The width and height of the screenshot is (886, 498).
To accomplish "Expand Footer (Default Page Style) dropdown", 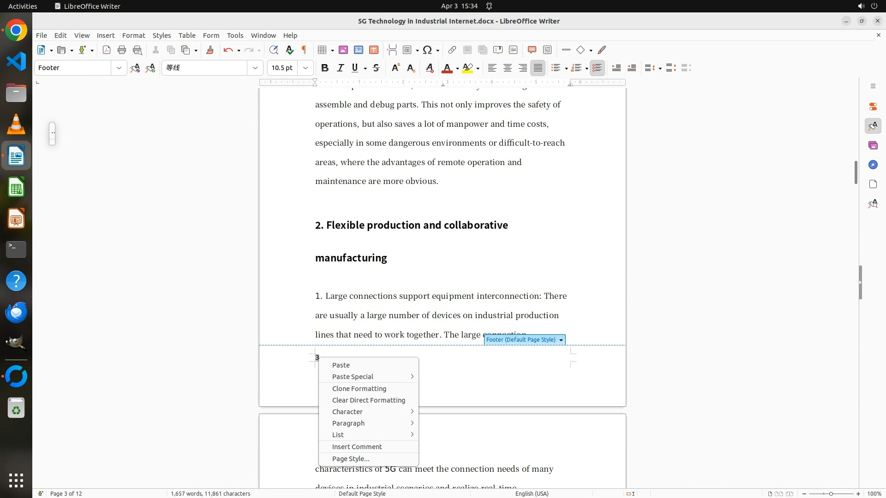I will tap(561, 340).
